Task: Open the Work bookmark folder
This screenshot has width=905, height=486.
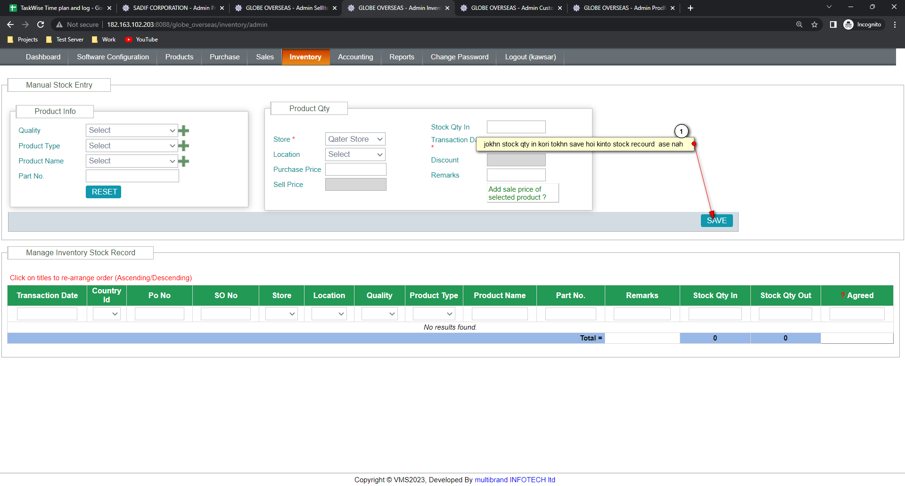Action: 104,40
